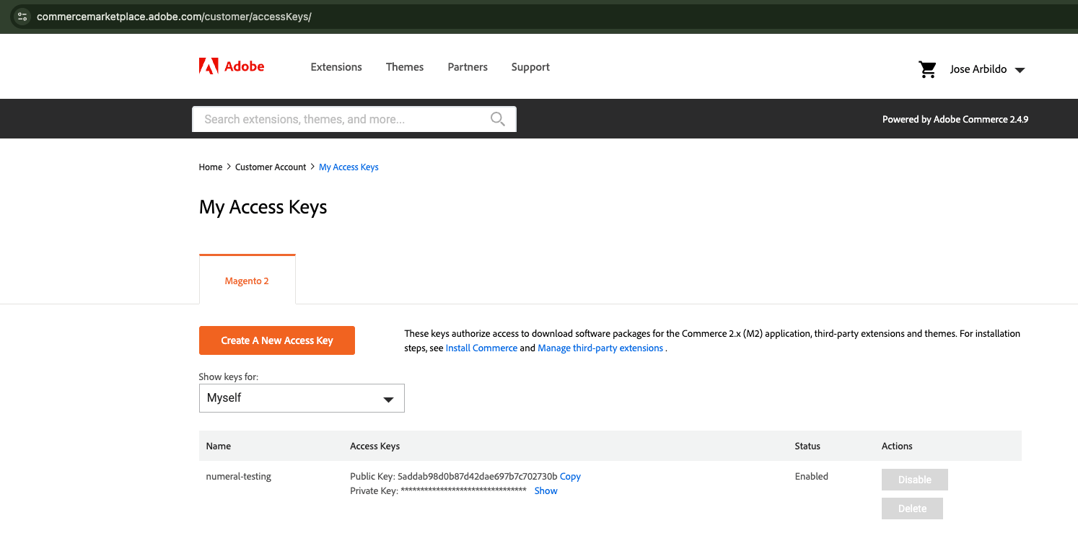The height and width of the screenshot is (546, 1078).
Task: Expand the Jose Arbildo account menu
Action: [x=987, y=69]
